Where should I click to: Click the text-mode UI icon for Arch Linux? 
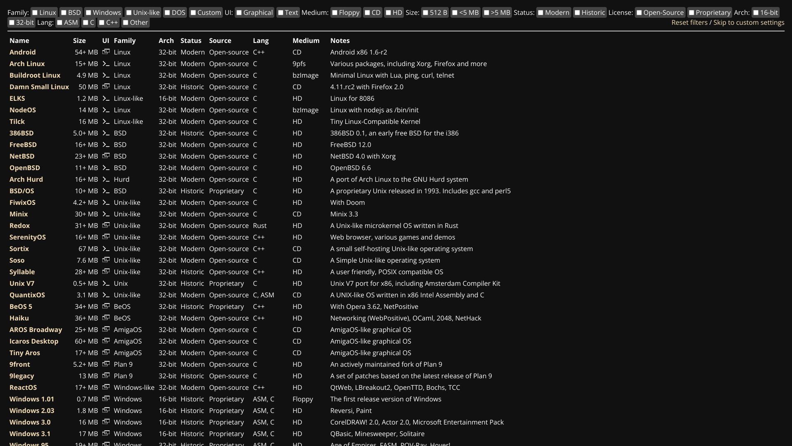pos(106,64)
